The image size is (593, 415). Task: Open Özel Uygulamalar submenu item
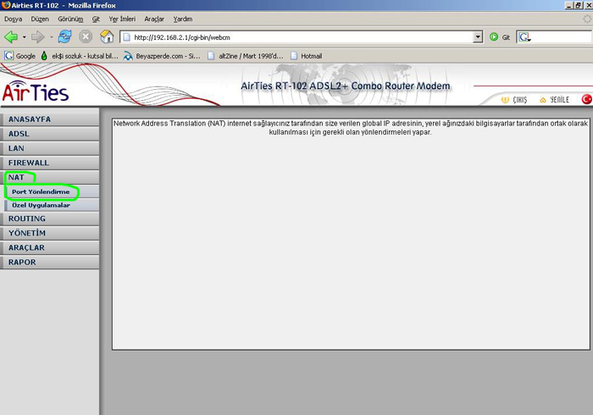click(52, 205)
